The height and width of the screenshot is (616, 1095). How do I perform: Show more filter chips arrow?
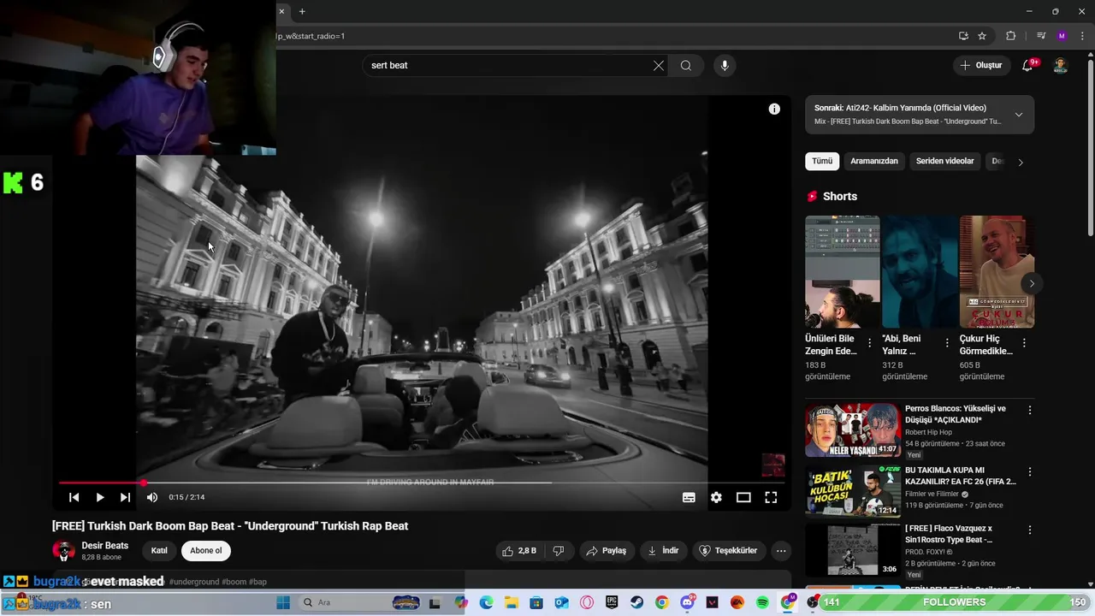tap(1020, 162)
